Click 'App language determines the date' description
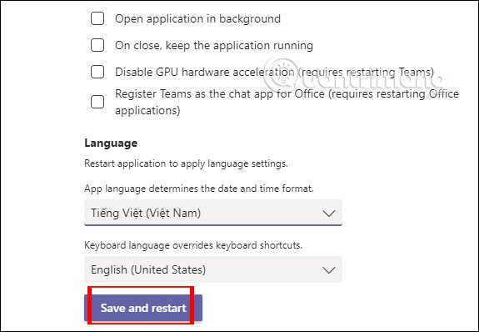Viewport: 479px width, 332px height. 199,189
